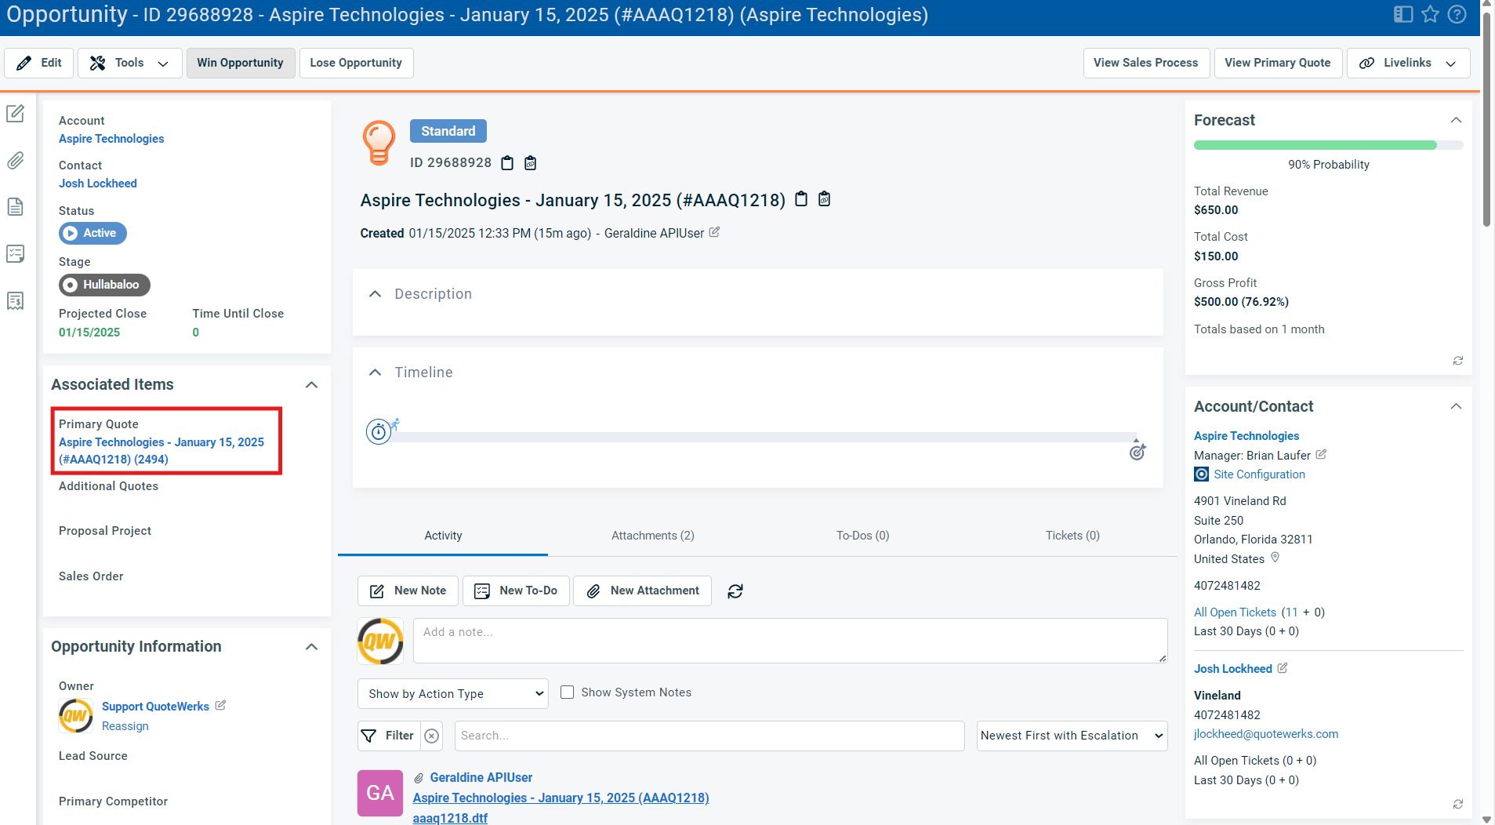Collapse the Description section
1495x825 pixels.
pyautogui.click(x=376, y=294)
